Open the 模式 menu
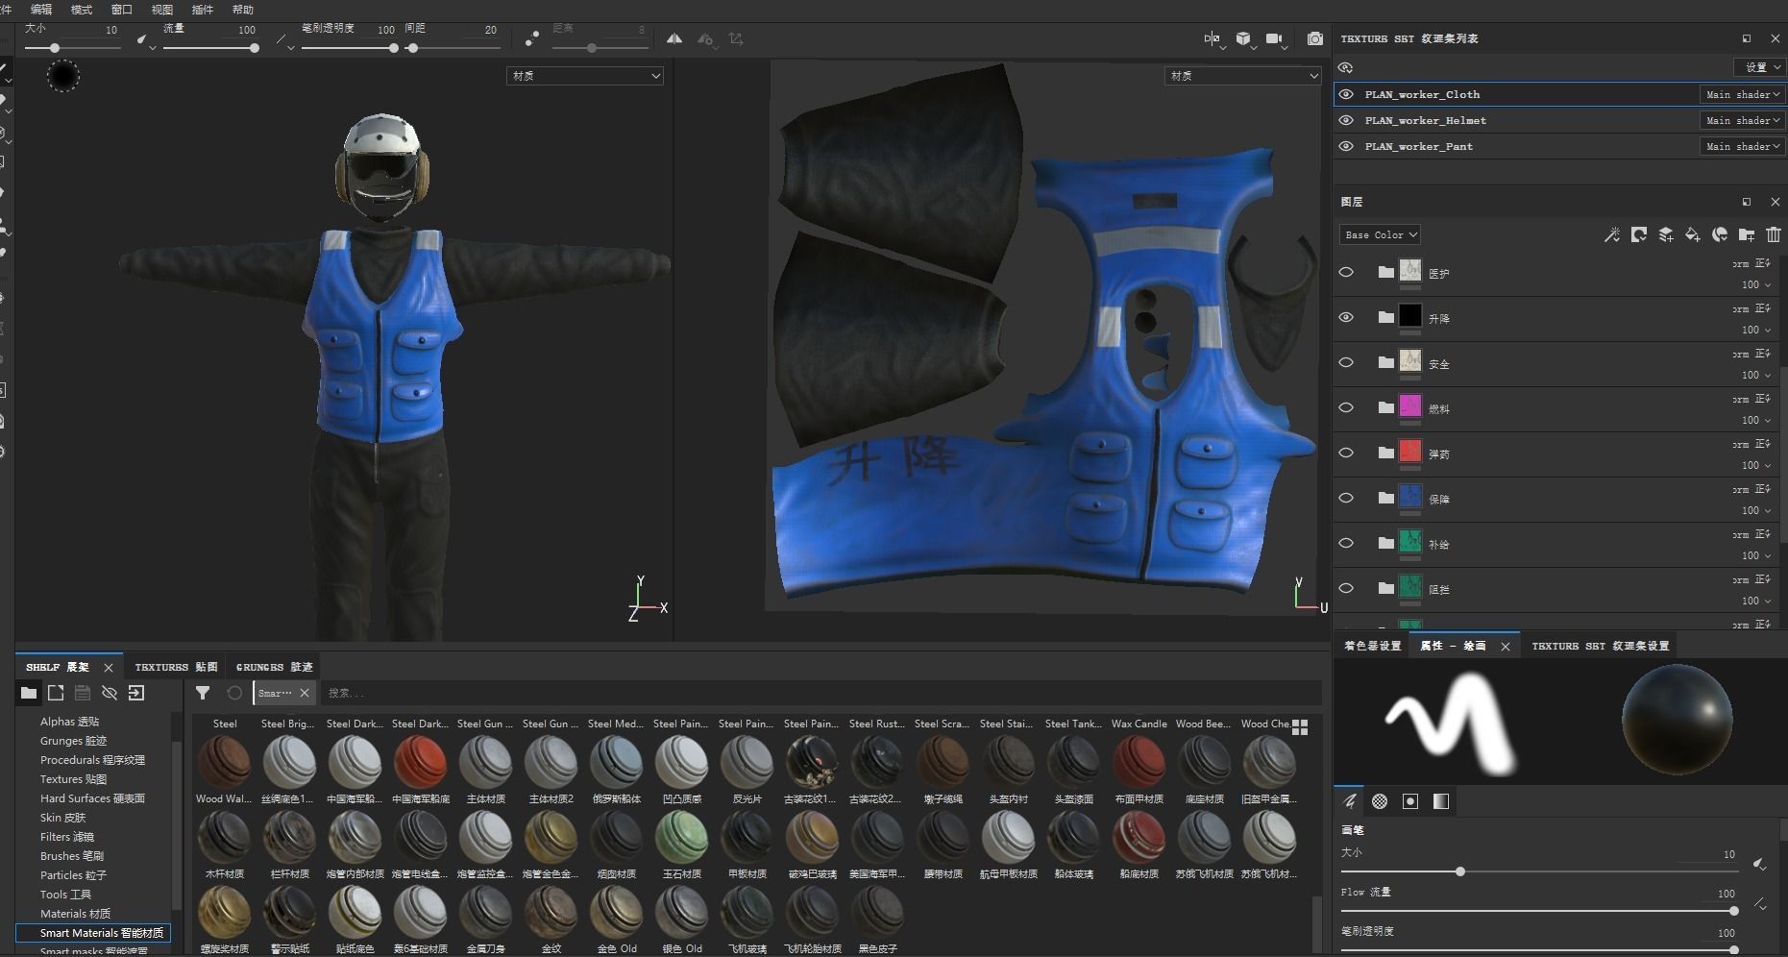 pyautogui.click(x=82, y=10)
